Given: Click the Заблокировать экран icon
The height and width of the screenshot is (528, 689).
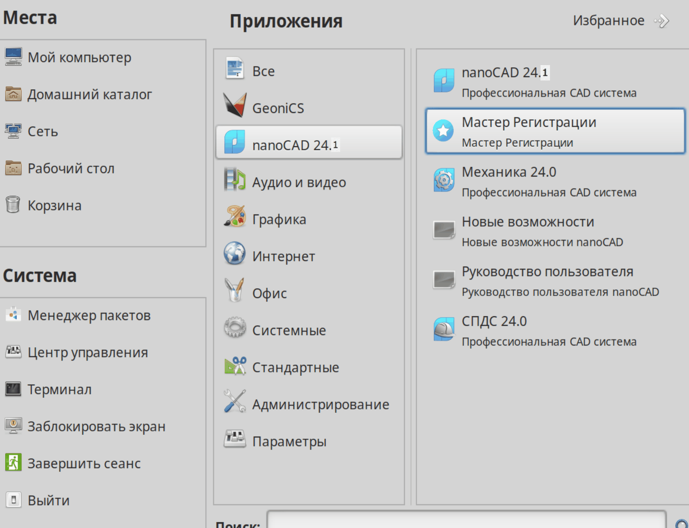Looking at the screenshot, I should coord(13,426).
